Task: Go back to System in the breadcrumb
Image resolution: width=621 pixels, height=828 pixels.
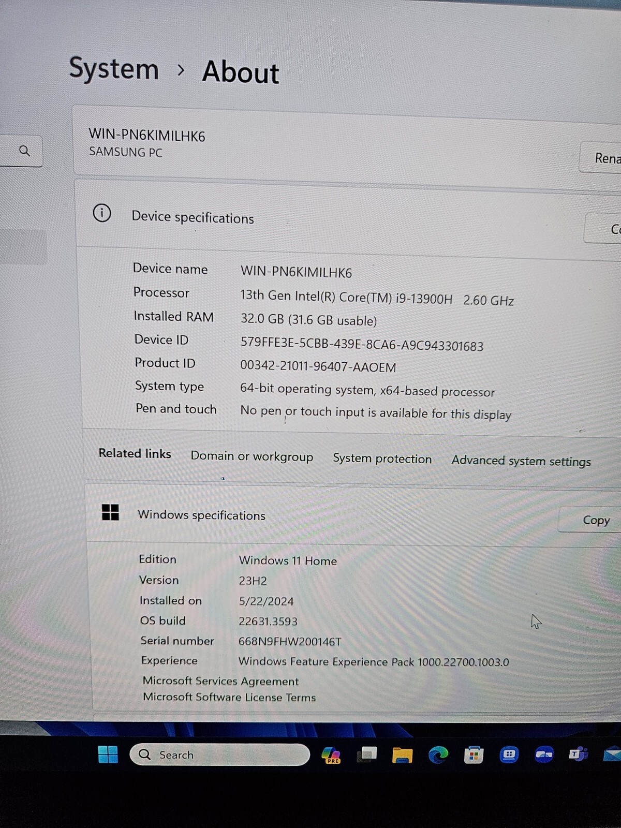Action: tap(114, 68)
